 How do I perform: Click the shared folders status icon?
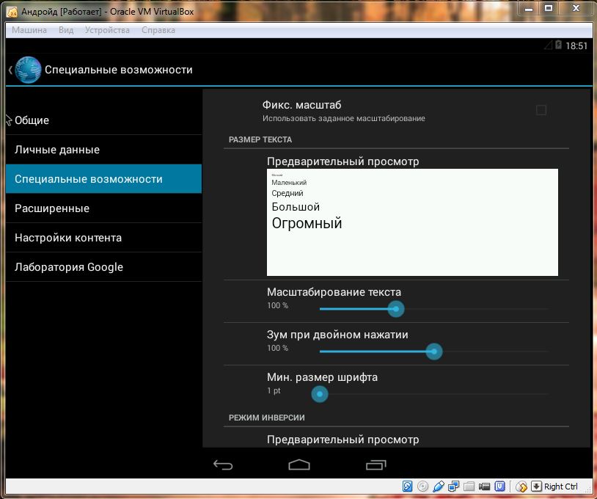tap(469, 487)
